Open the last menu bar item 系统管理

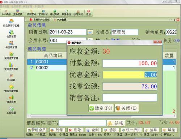tap(39, 6)
